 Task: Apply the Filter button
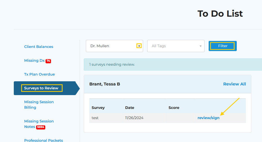tap(222, 46)
